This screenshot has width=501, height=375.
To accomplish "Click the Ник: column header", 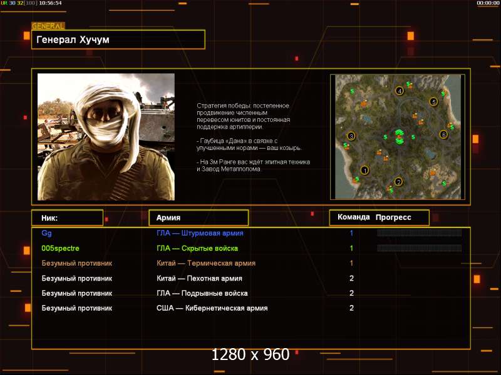I will (x=67, y=217).
